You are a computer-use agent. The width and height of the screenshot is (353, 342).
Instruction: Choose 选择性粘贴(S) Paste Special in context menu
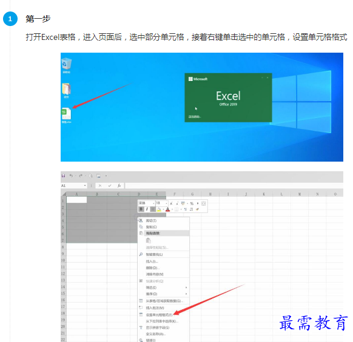pyautogui.click(x=164, y=248)
